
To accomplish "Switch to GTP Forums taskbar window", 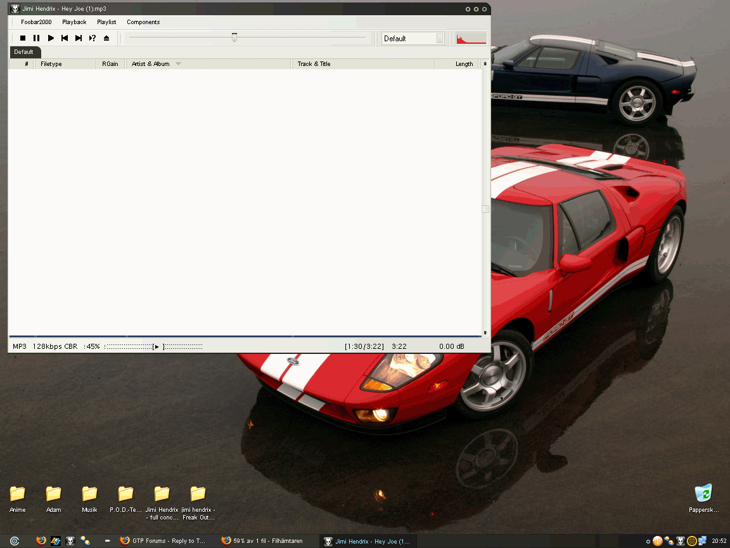I will point(163,541).
